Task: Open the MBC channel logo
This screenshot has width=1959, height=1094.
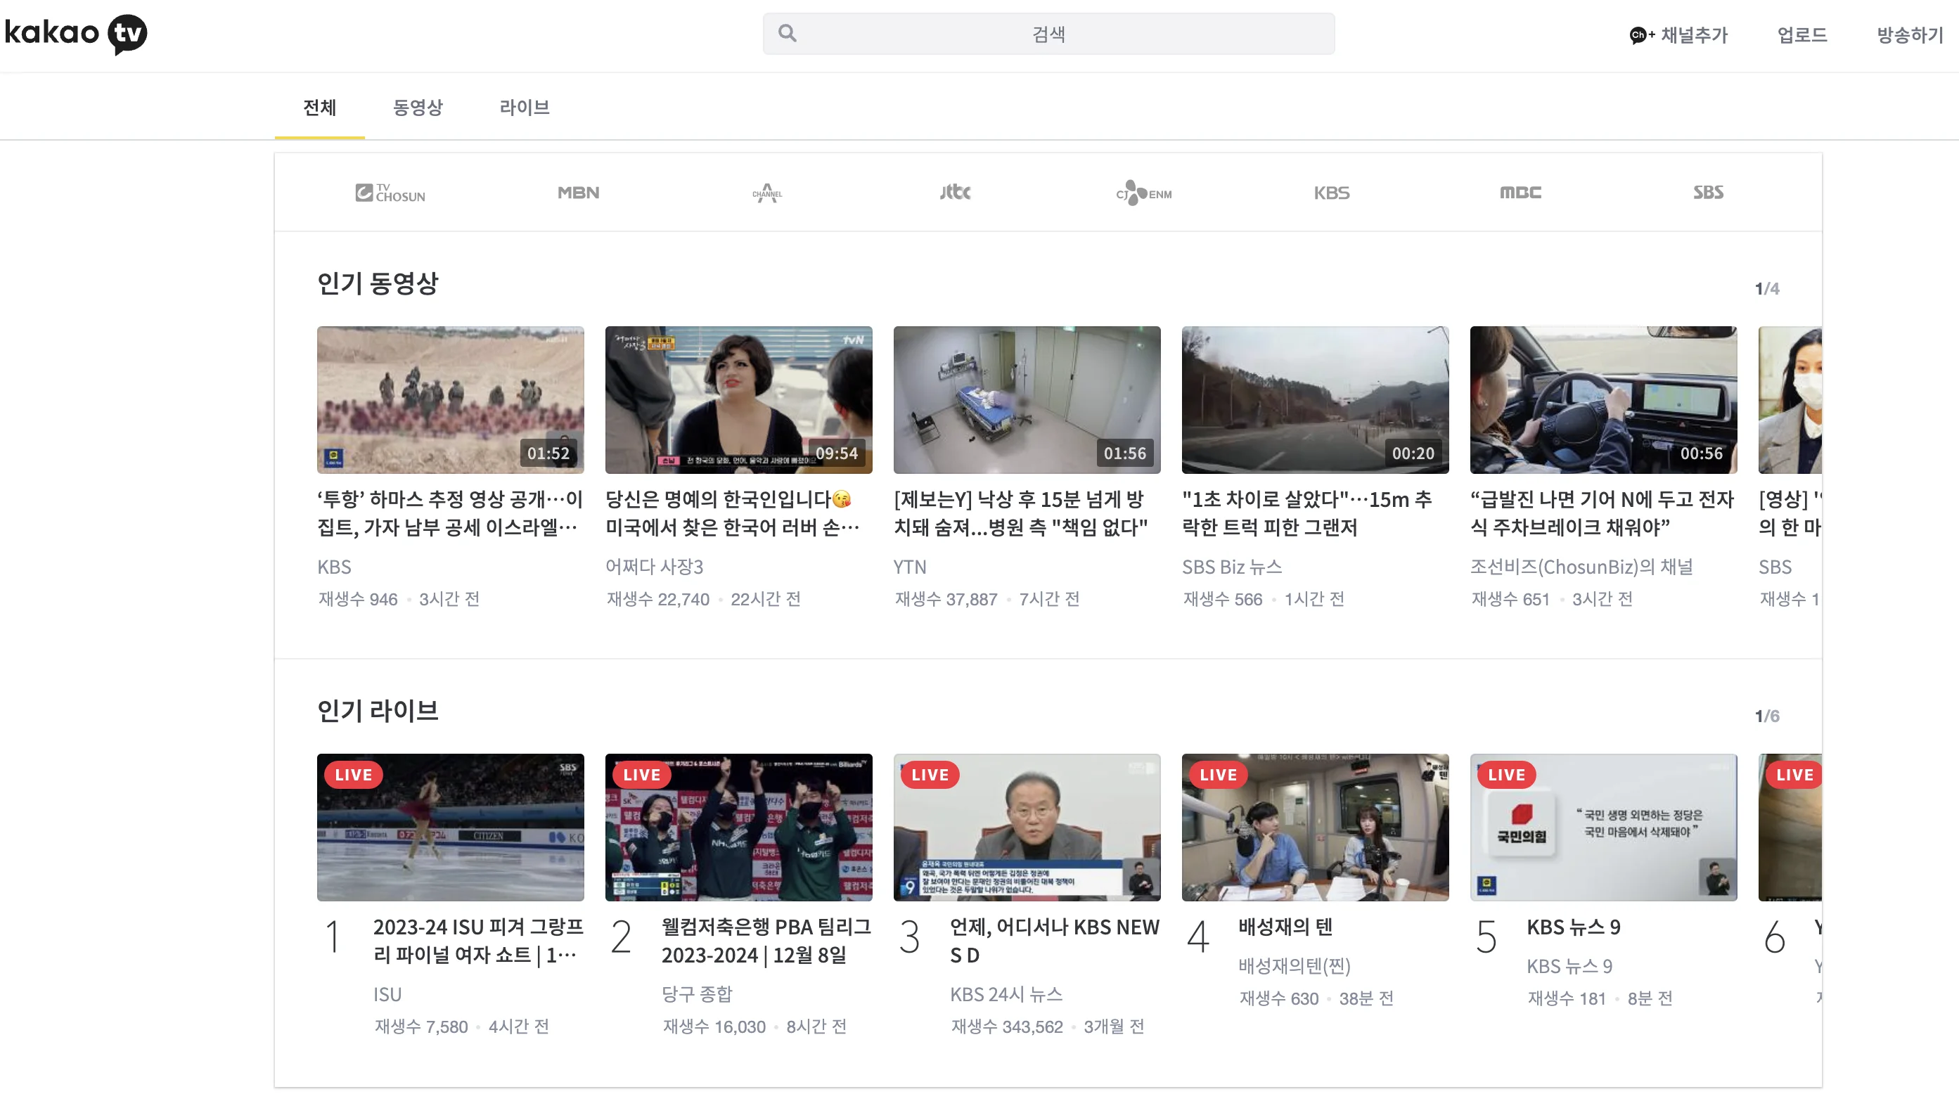Action: (1520, 193)
